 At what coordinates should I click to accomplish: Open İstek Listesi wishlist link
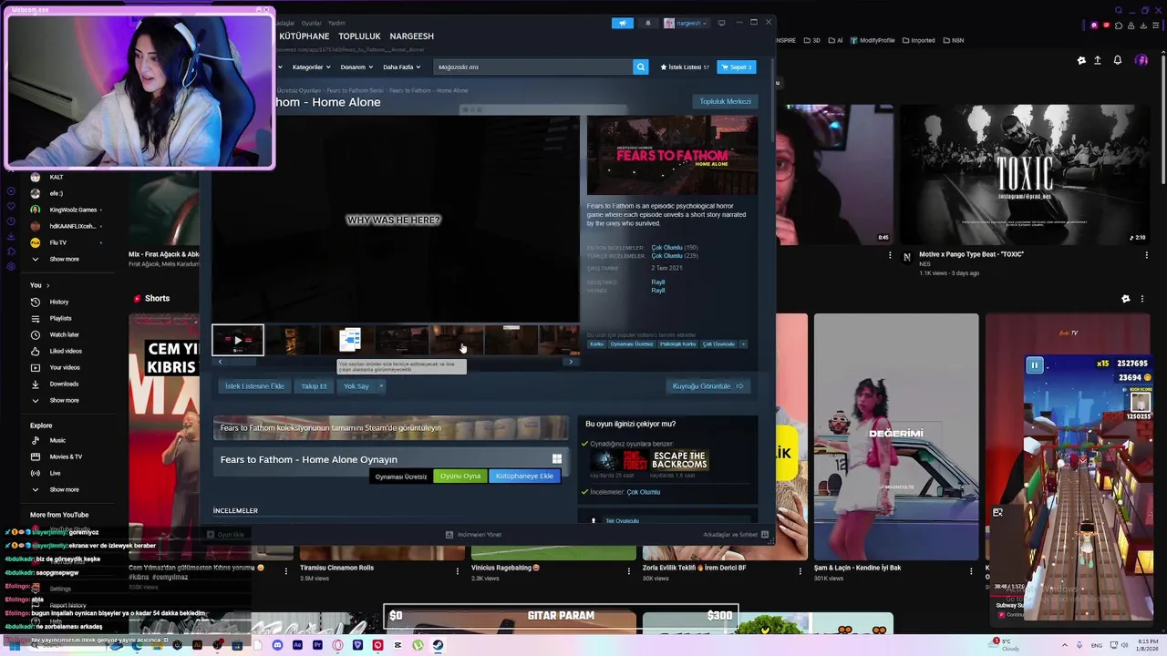(x=685, y=67)
